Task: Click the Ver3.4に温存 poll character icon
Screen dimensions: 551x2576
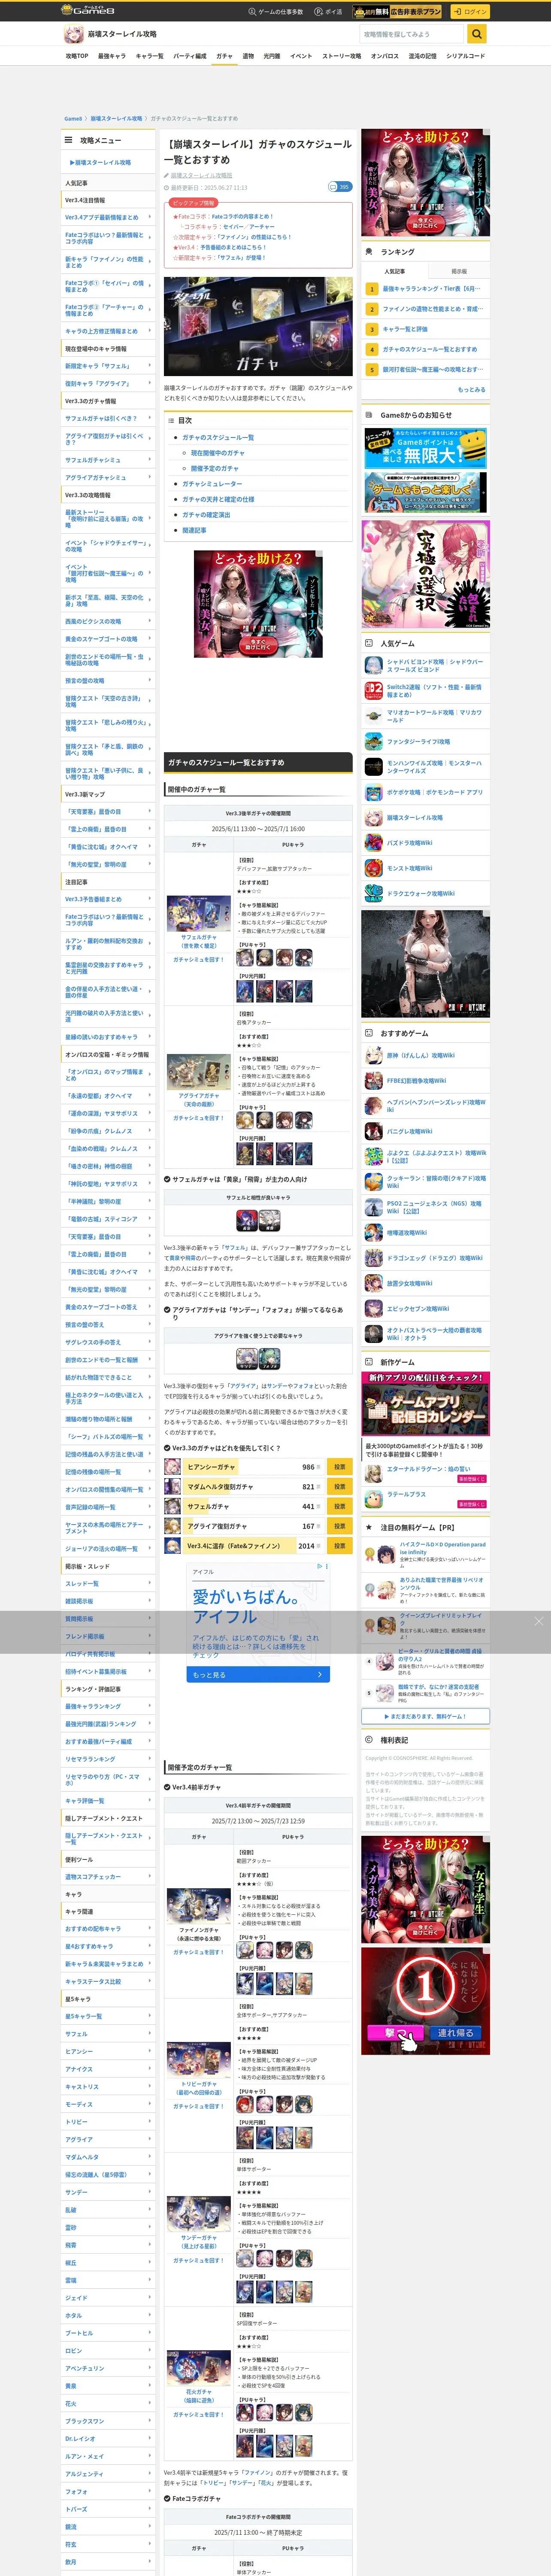Action: 172,1546
